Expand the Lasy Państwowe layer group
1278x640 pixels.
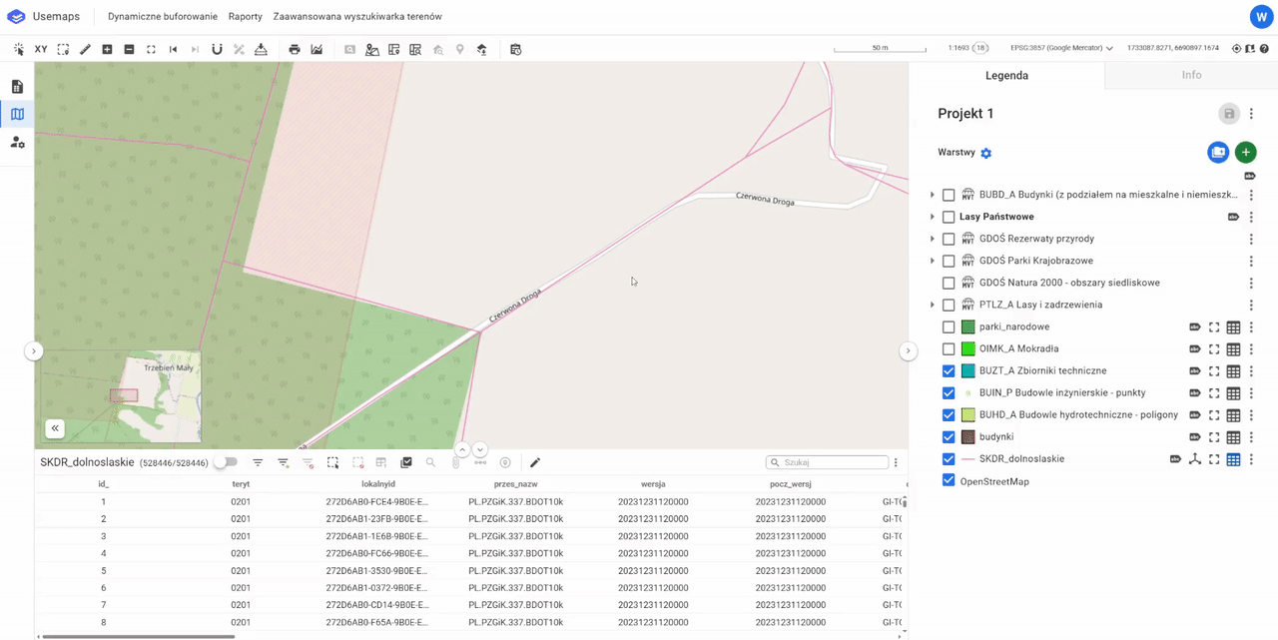click(x=933, y=217)
